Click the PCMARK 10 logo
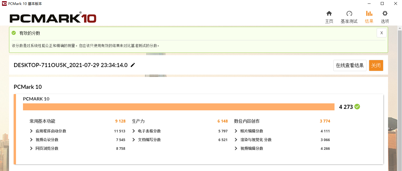This screenshot has width=402, height=171. coord(53,18)
